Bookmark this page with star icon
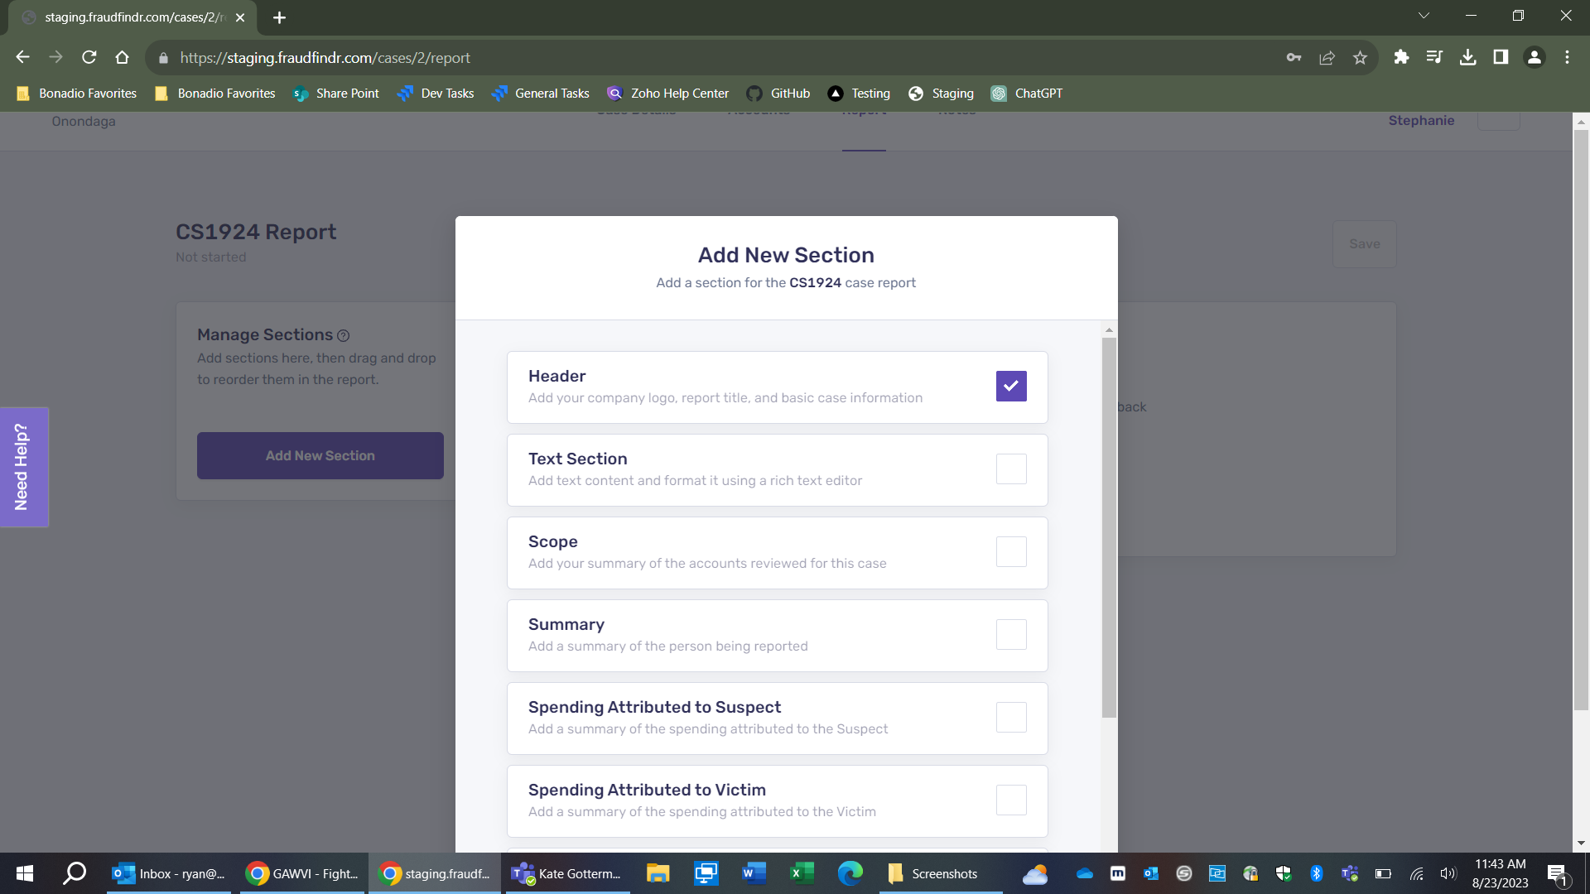The image size is (1590, 894). tap(1360, 57)
